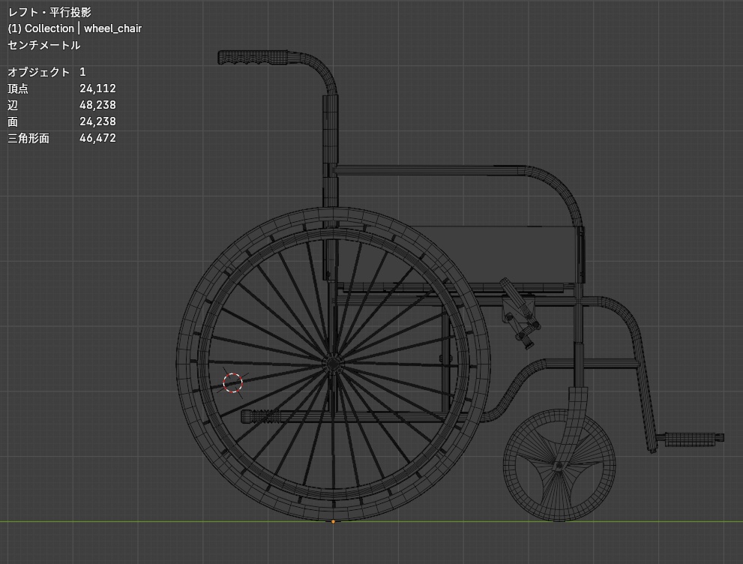Click the 三角形面 label in statistics
The height and width of the screenshot is (564, 743).
(28, 139)
